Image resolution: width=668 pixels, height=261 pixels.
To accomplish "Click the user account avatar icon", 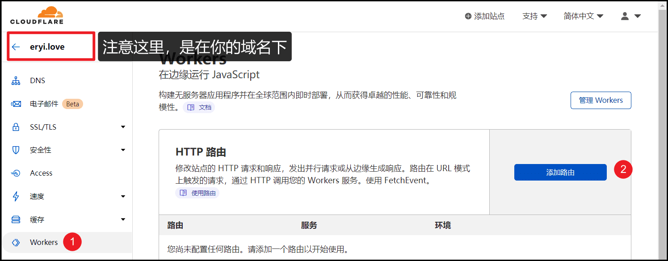I will pyautogui.click(x=625, y=16).
